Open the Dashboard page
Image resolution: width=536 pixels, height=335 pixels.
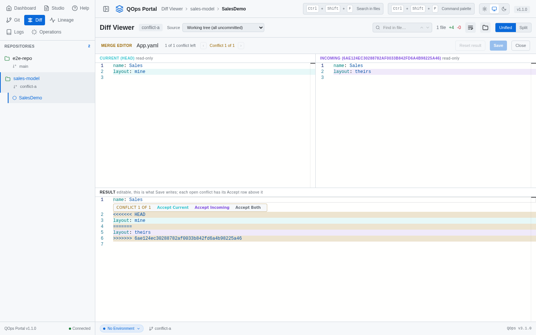(21, 8)
